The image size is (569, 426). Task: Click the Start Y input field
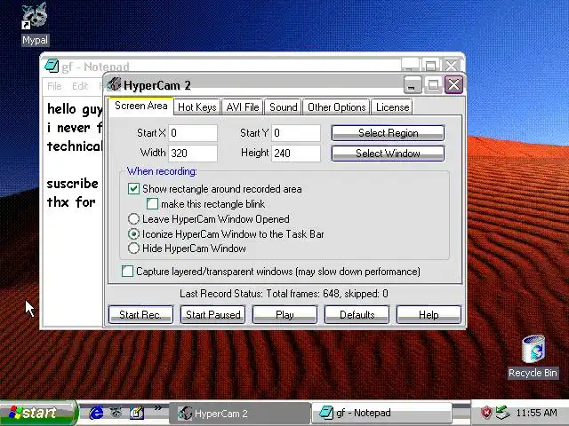tap(296, 133)
